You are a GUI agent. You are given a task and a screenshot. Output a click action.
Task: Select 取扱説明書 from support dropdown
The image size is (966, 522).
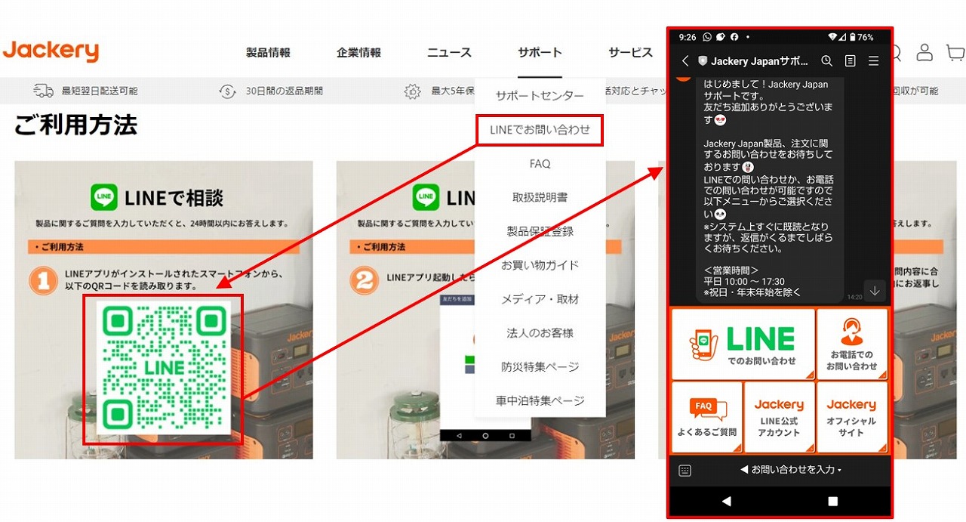[540, 198]
